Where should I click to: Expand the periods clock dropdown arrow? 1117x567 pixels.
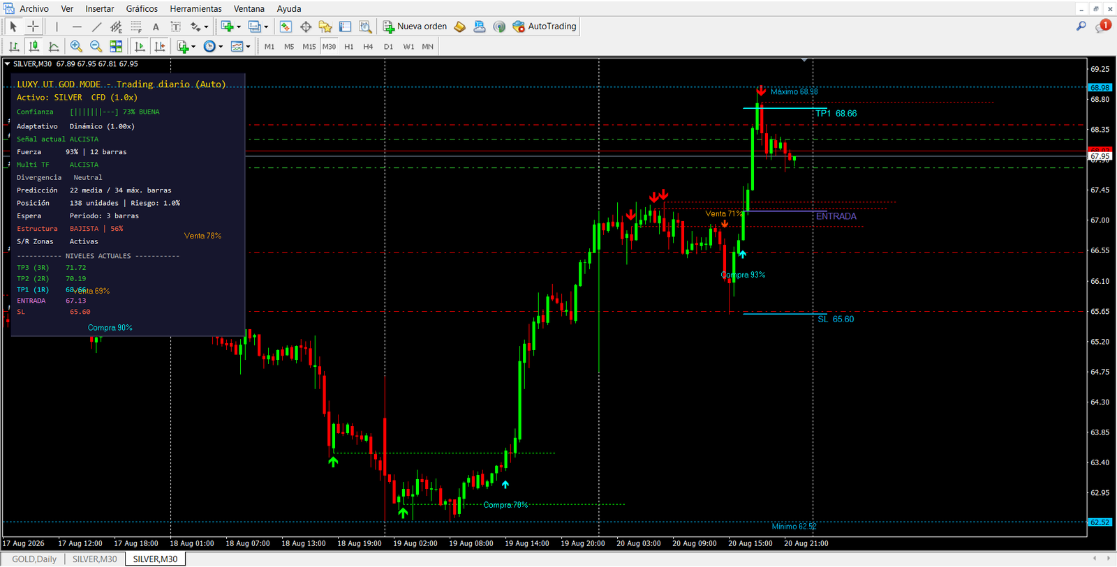tap(221, 47)
